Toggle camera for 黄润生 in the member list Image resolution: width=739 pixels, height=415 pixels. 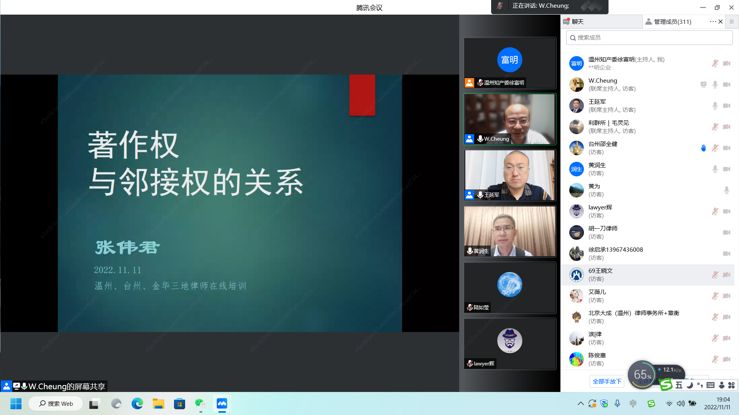point(727,169)
